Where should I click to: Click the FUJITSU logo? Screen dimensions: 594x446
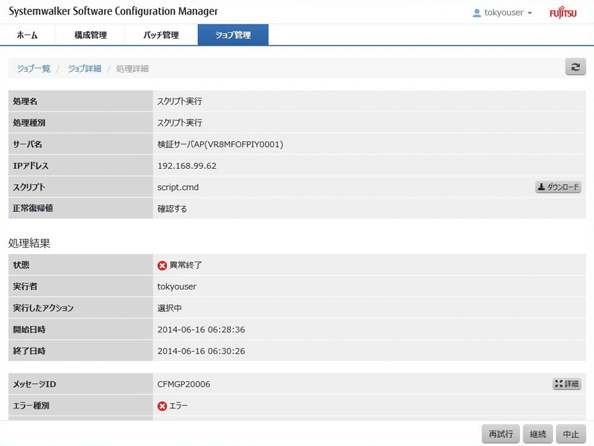tap(563, 13)
